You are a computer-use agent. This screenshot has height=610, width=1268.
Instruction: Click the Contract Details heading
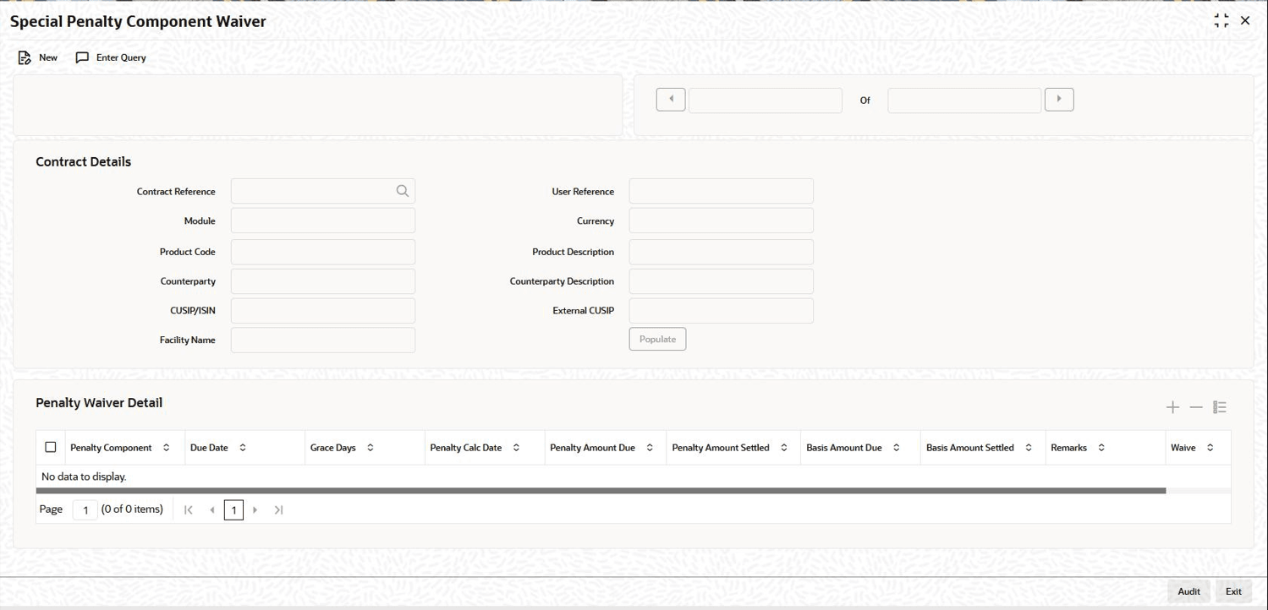(84, 161)
